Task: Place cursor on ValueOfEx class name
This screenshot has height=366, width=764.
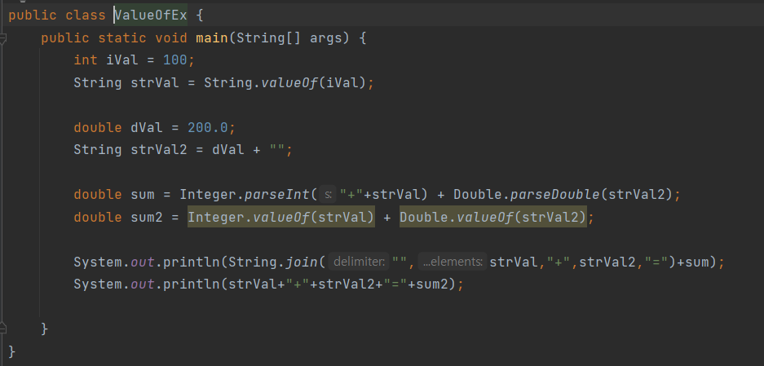Action: (x=151, y=15)
